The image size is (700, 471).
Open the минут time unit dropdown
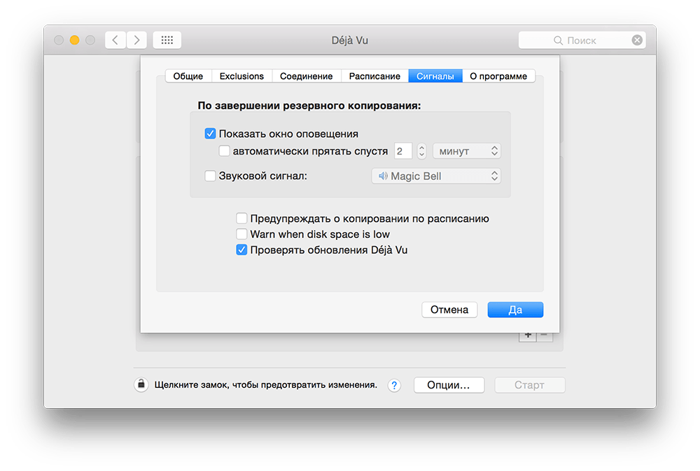pos(466,151)
